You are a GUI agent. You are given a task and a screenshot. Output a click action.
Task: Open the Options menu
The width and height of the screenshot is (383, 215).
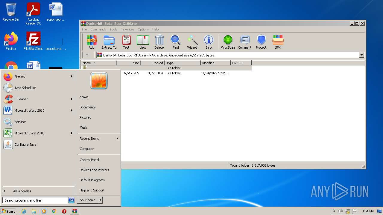click(143, 29)
